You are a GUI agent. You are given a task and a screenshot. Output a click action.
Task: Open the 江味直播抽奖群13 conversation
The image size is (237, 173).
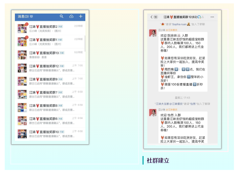(x=50, y=55)
